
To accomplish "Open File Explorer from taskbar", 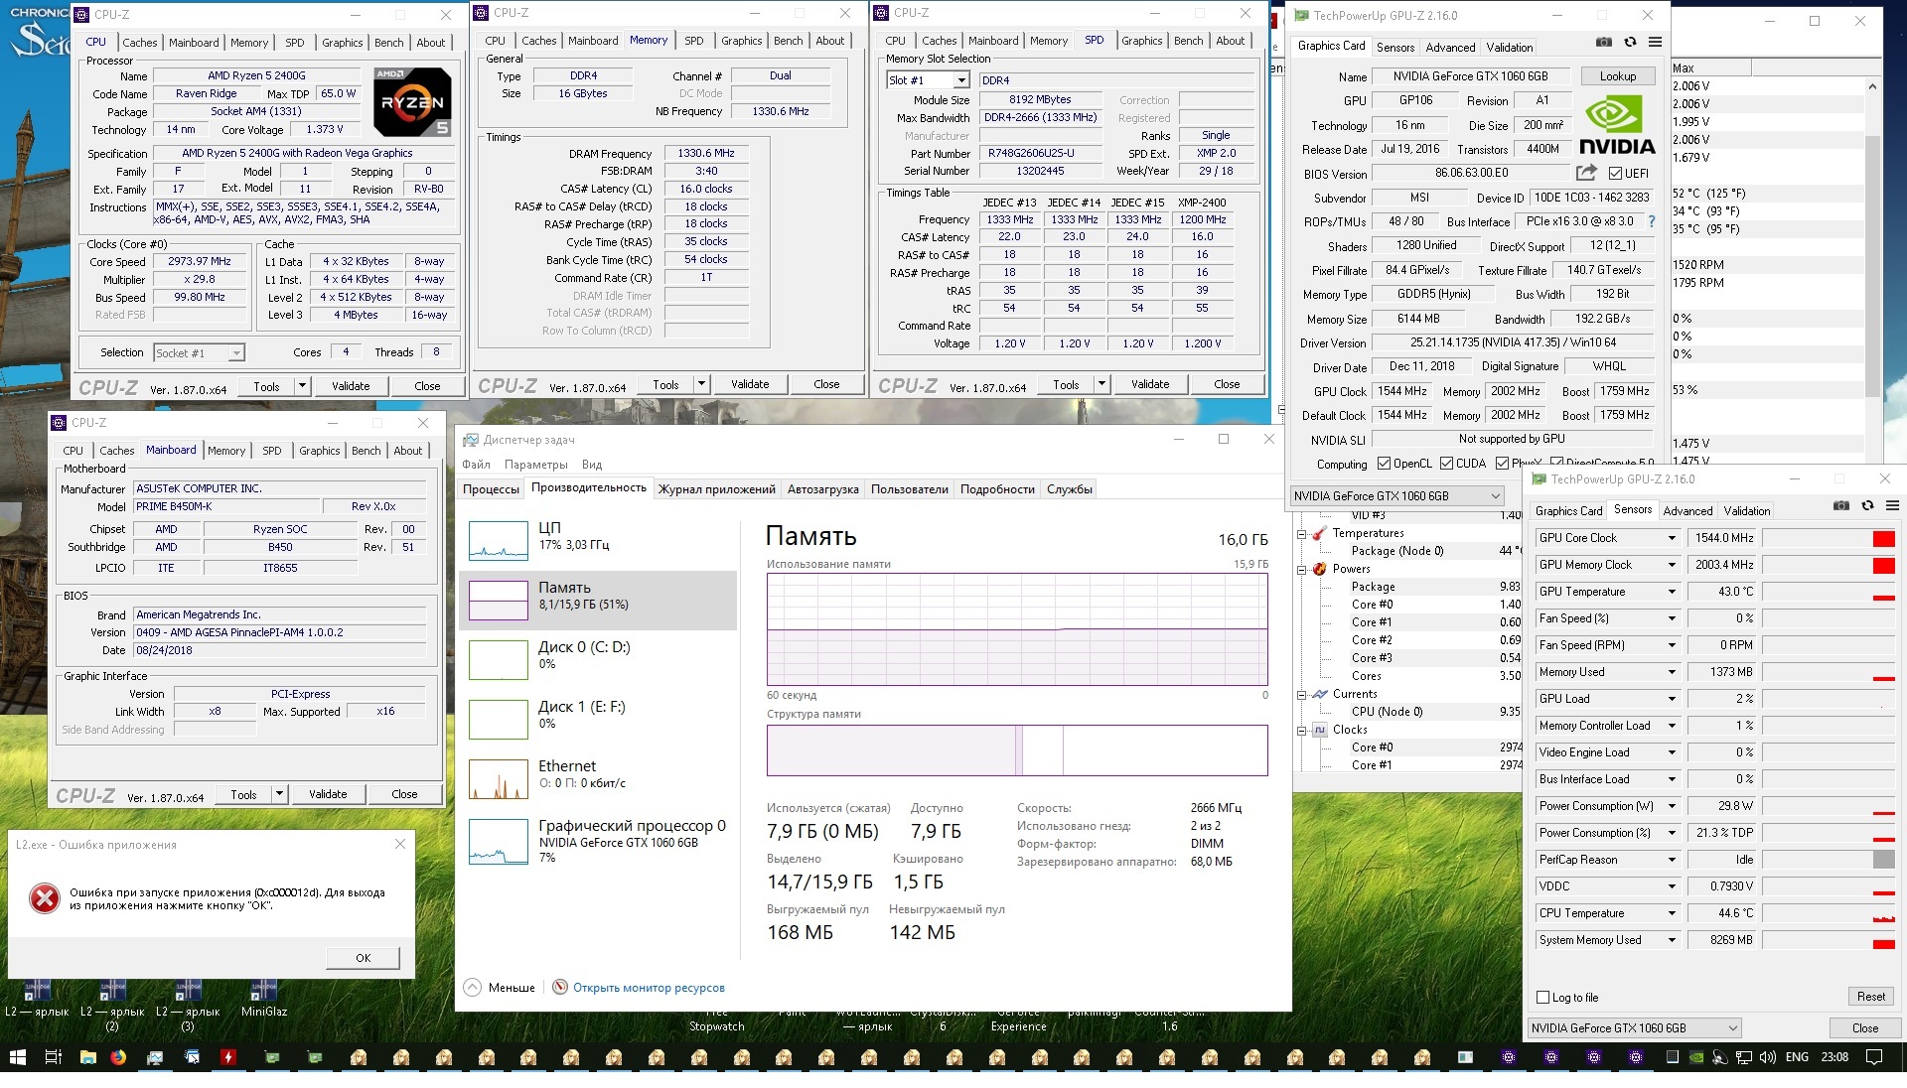I will [88, 1057].
